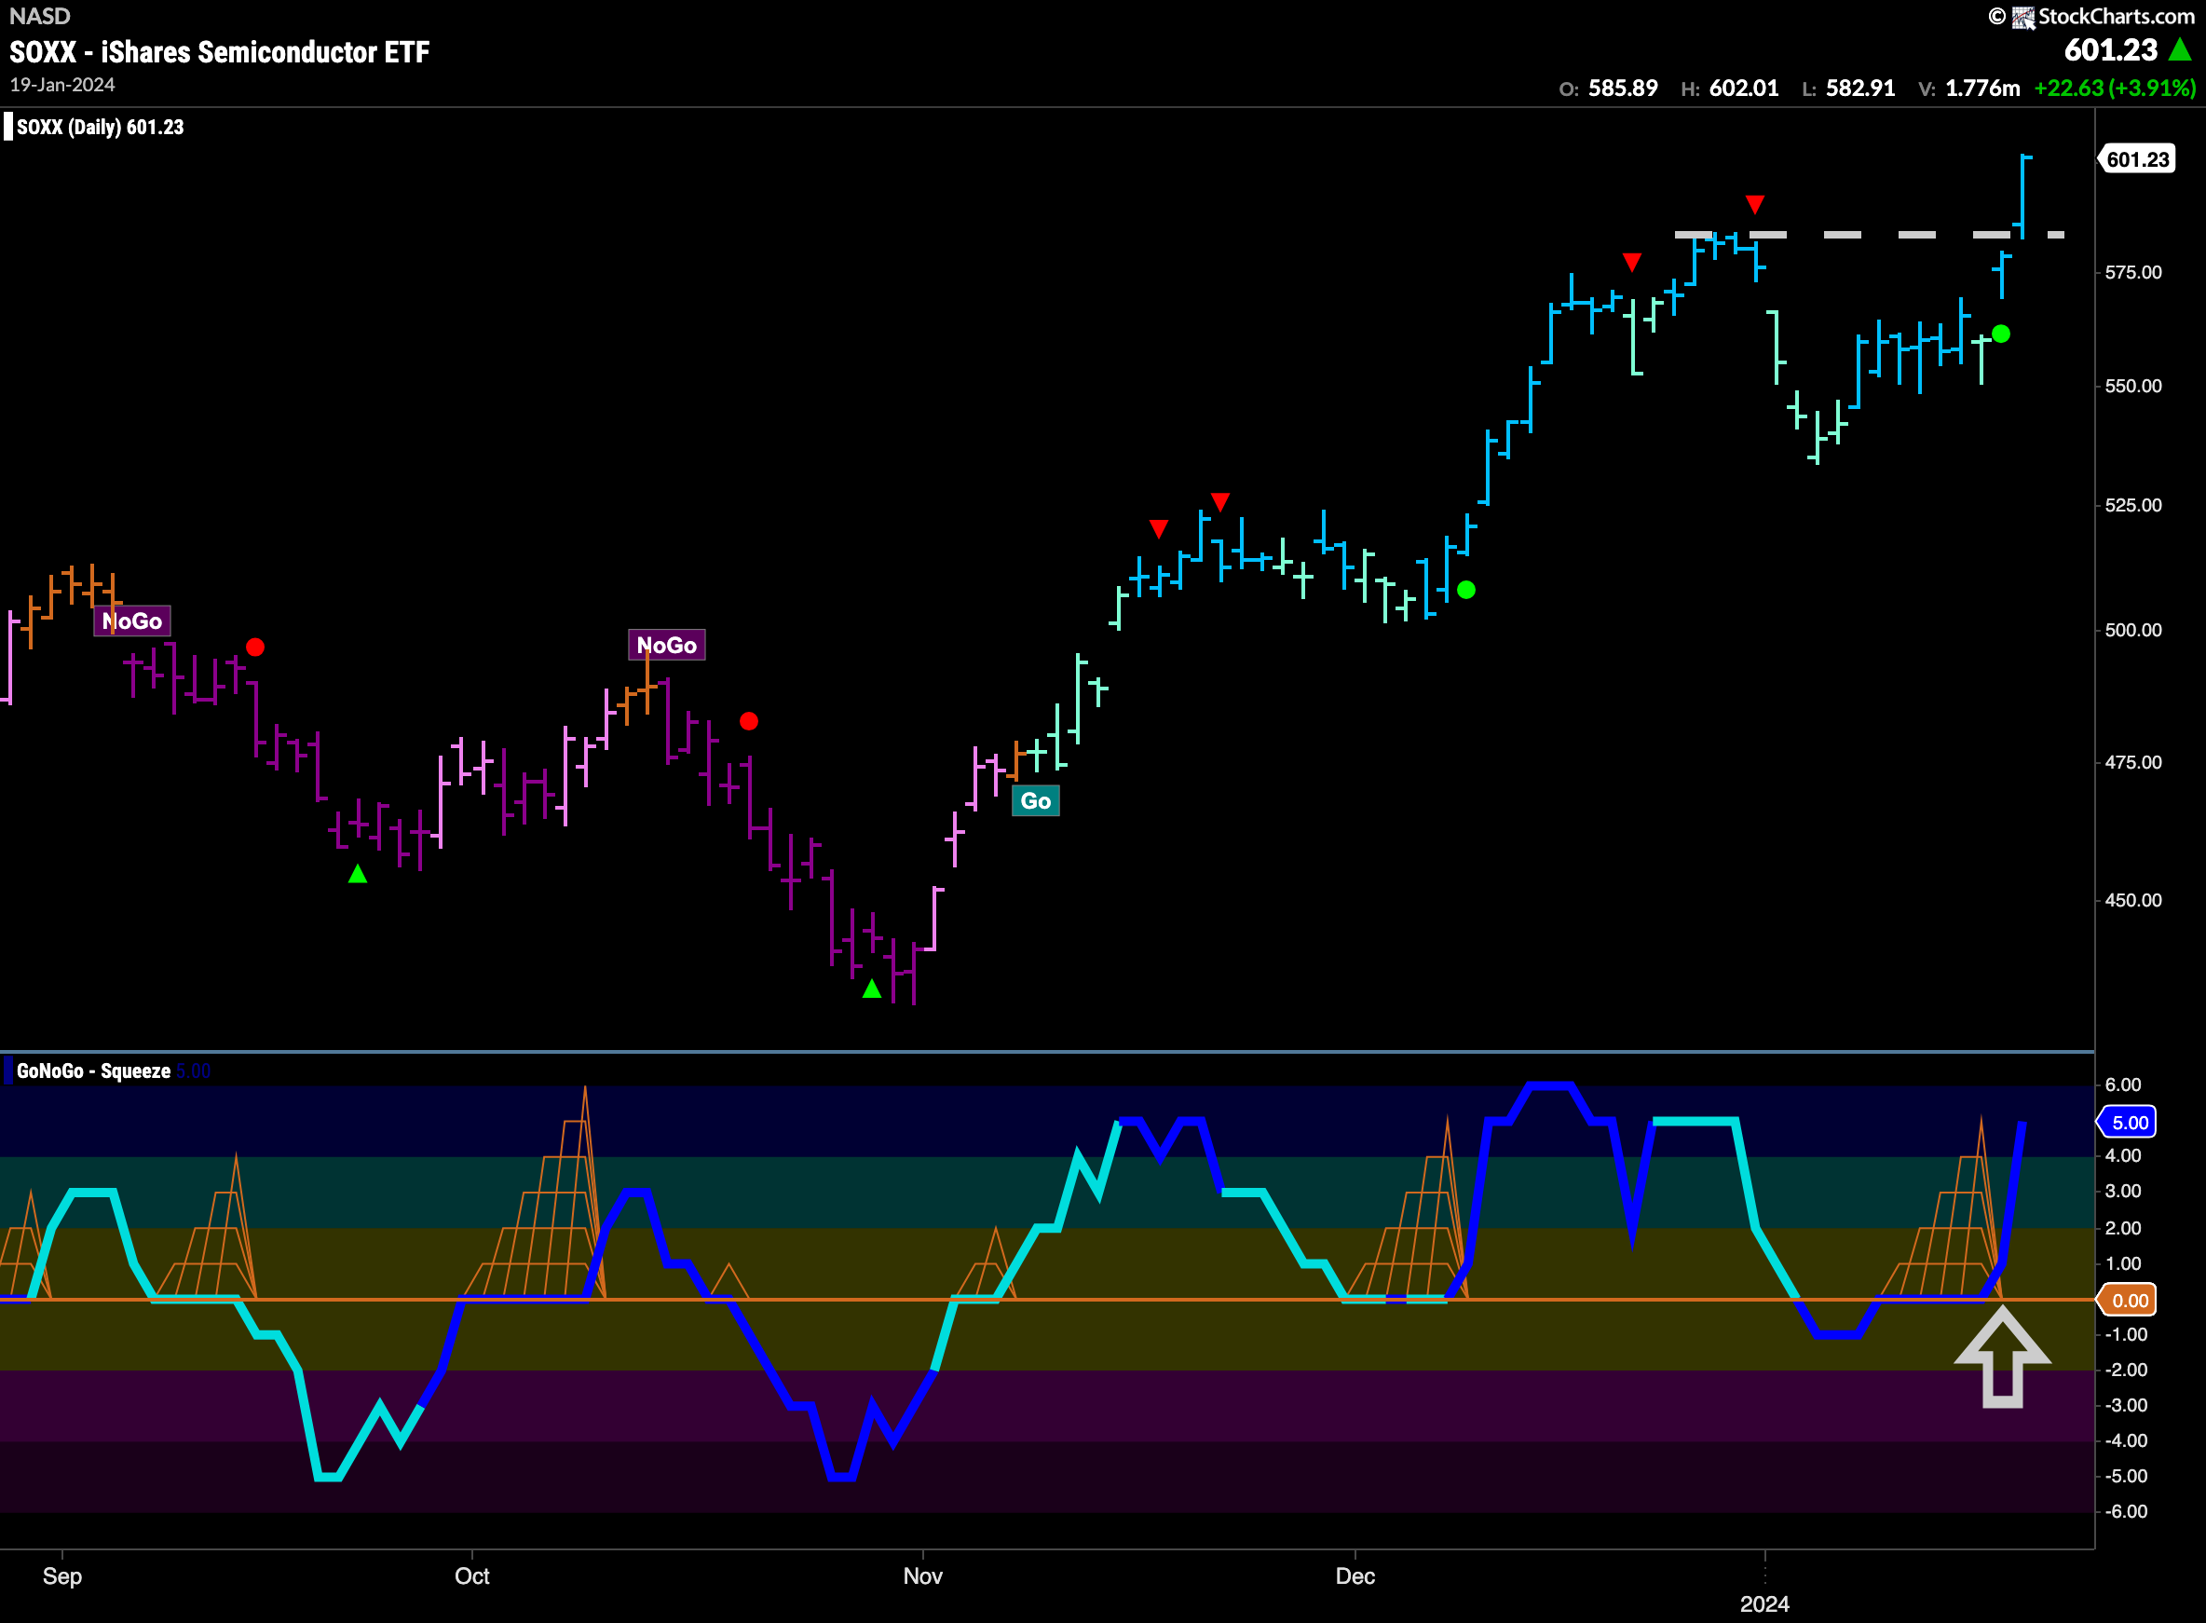Click the teal Go label in November
Image resolution: width=2206 pixels, height=1623 pixels.
[1035, 800]
